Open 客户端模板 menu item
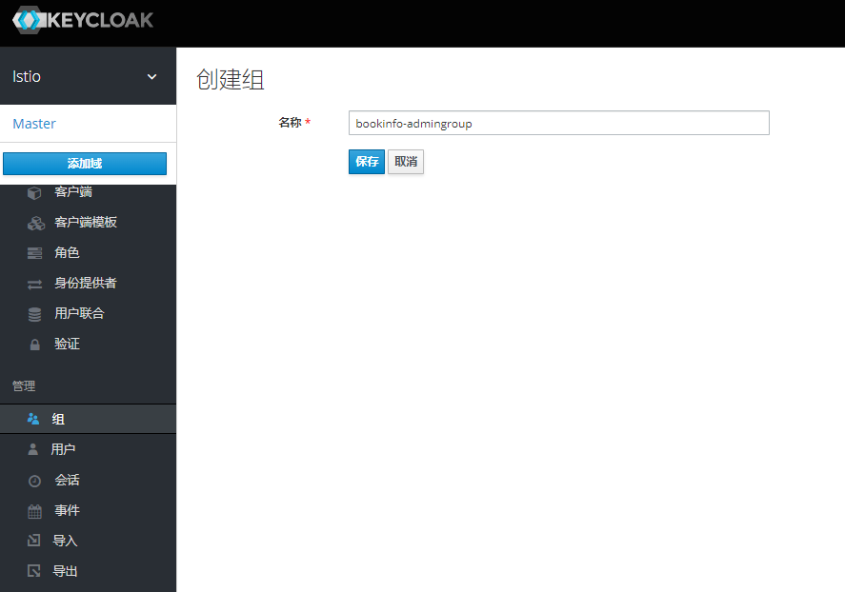The image size is (845, 592). 86,223
